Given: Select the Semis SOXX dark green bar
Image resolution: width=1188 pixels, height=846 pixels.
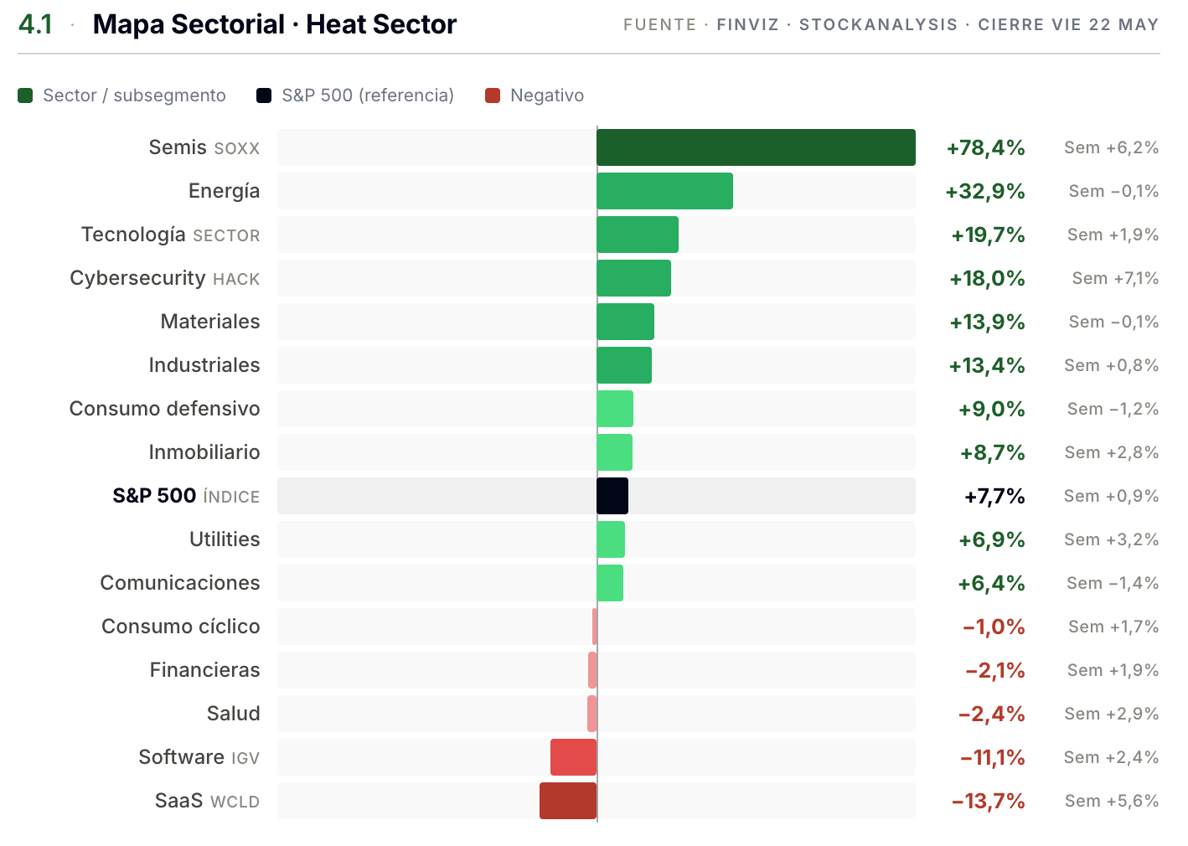Looking at the screenshot, I should pos(756,147).
